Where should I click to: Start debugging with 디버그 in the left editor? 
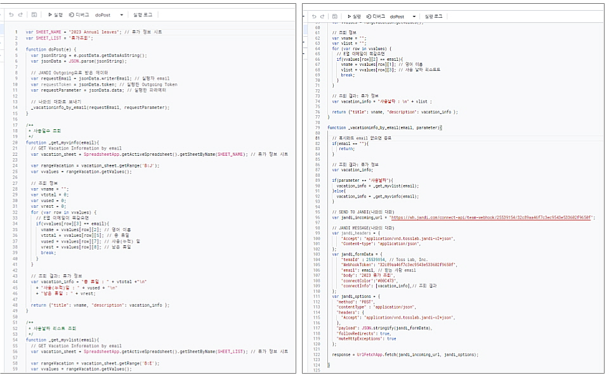coord(79,14)
